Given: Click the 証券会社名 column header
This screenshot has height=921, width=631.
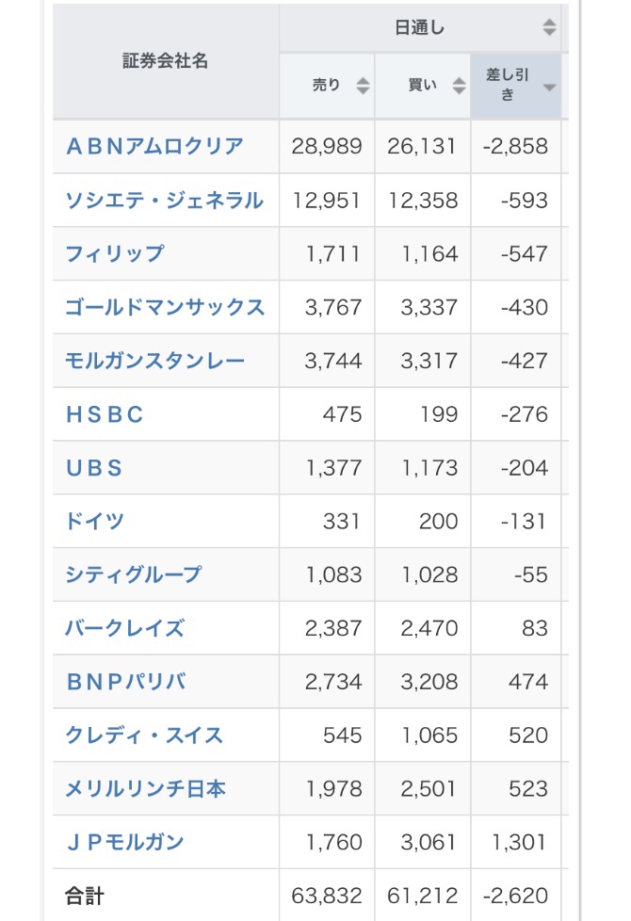Looking at the screenshot, I should tap(165, 60).
